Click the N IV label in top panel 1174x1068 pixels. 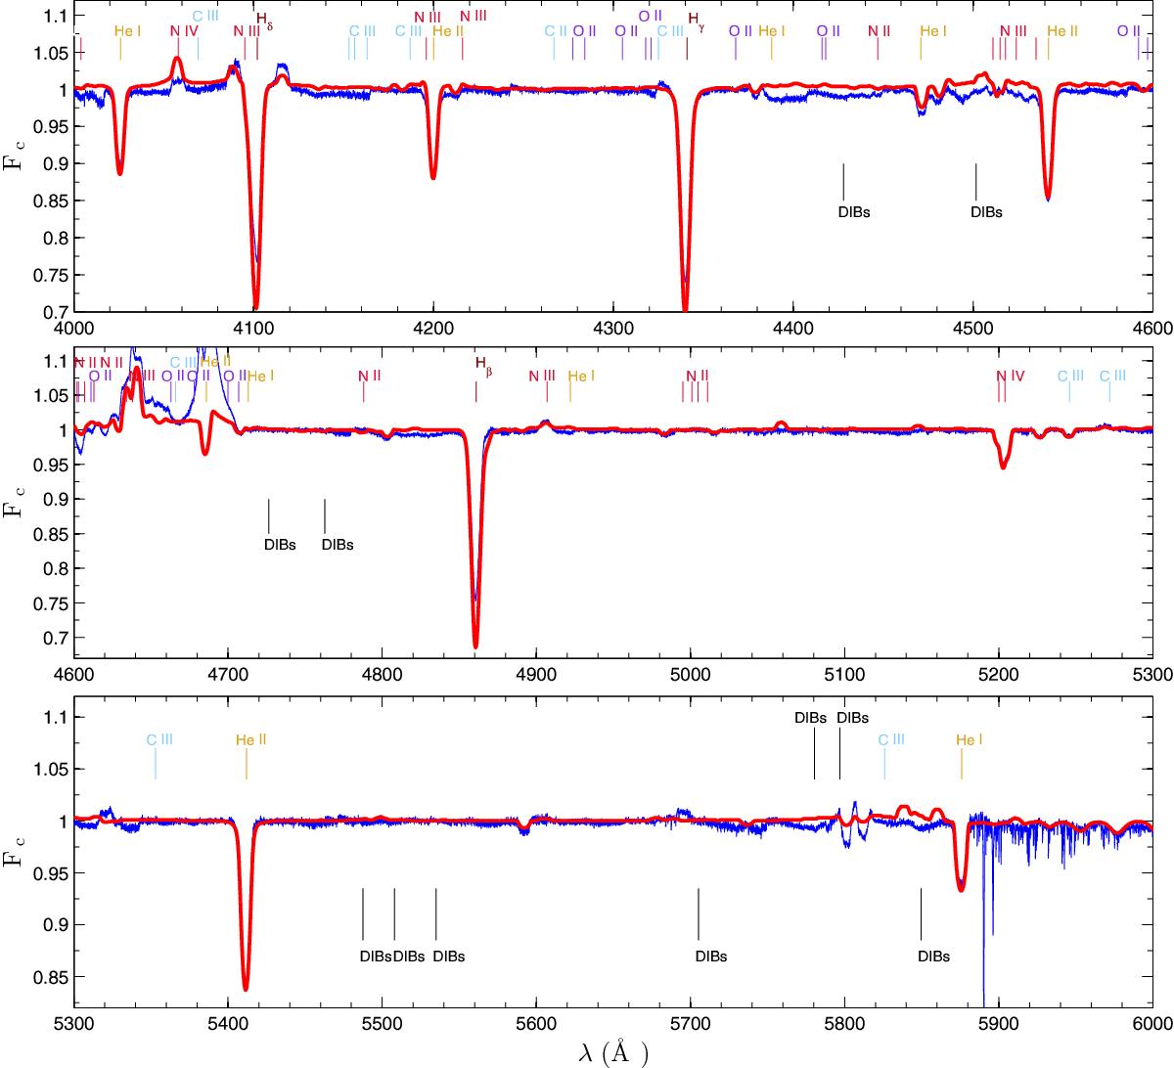click(x=184, y=31)
